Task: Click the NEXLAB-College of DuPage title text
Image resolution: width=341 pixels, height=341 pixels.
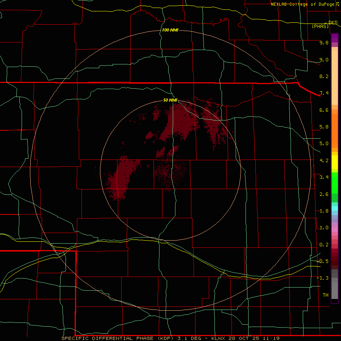Action: click(x=303, y=4)
